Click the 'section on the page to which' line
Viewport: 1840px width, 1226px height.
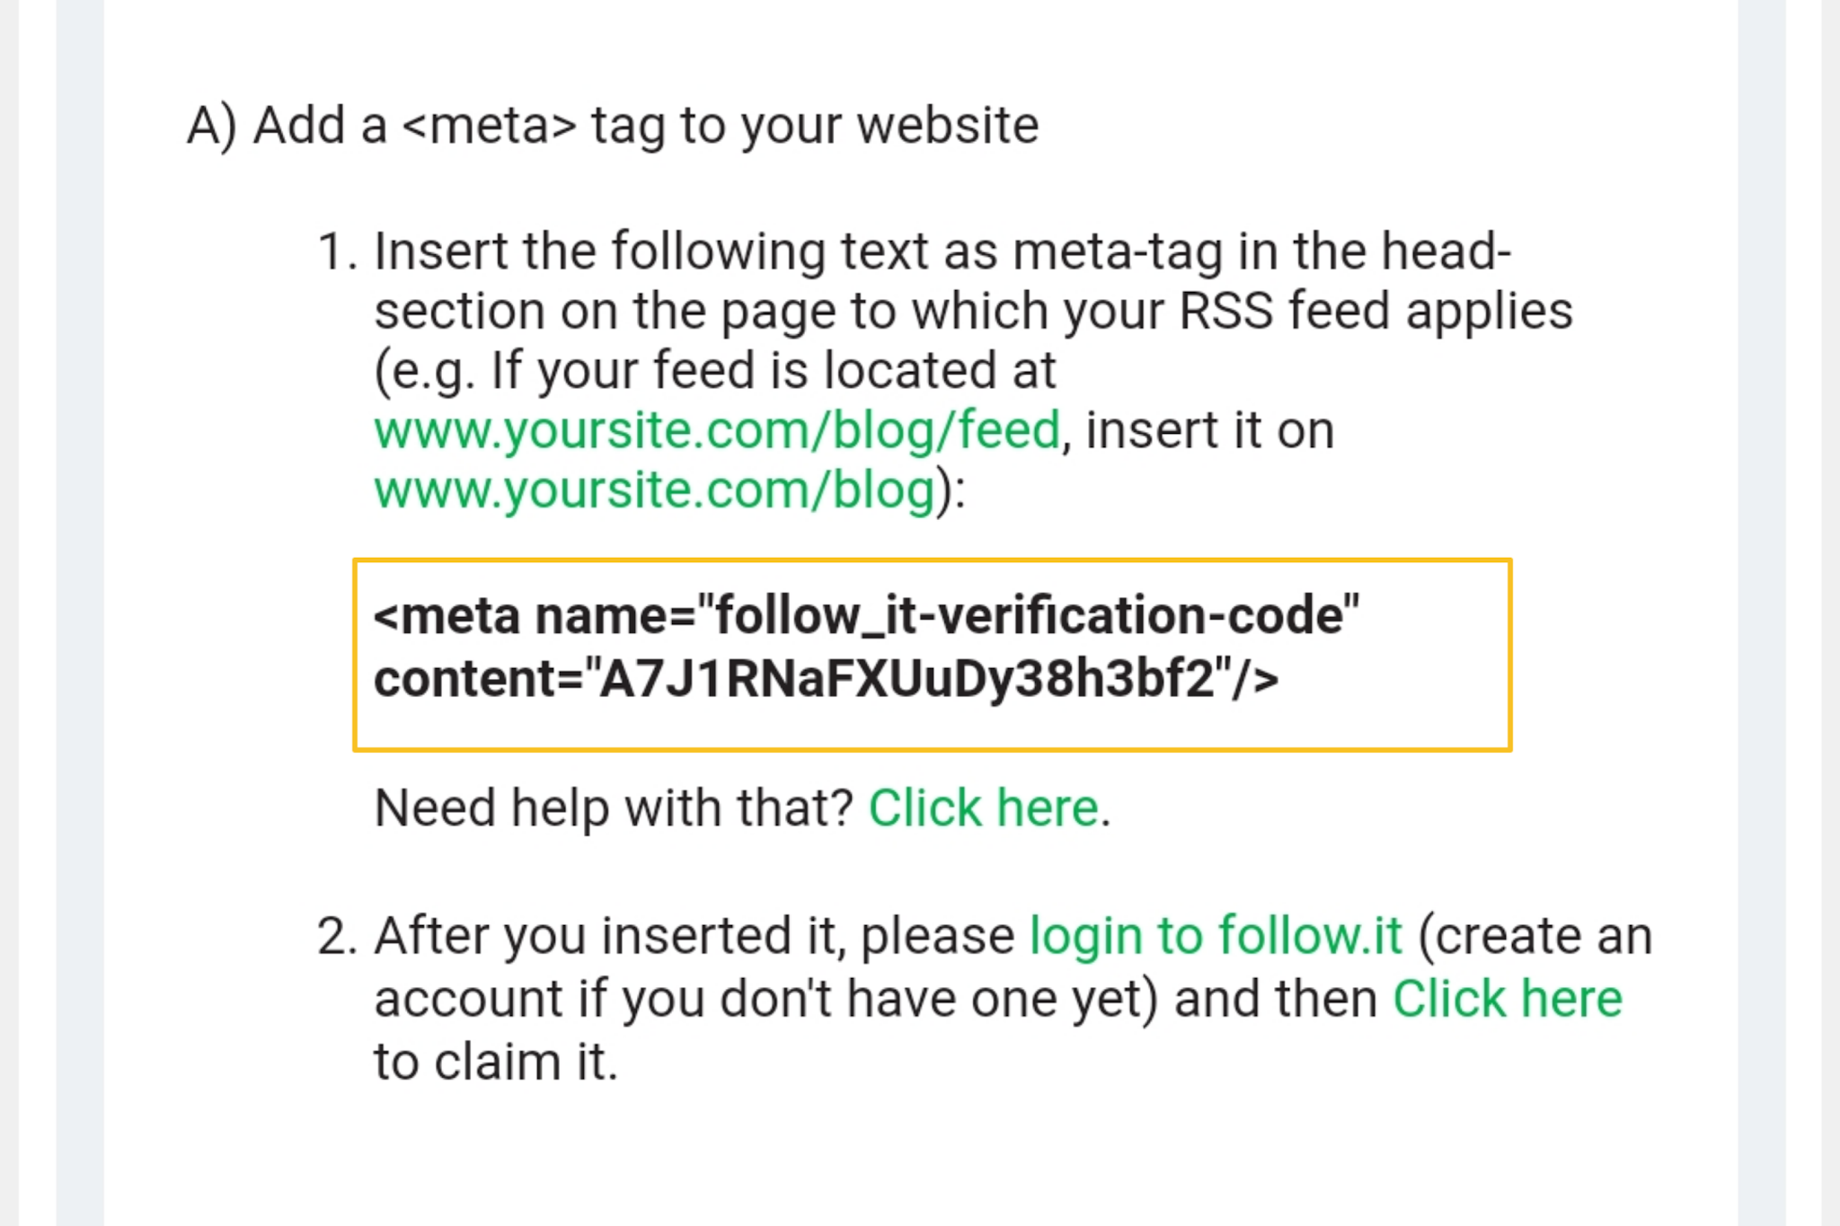[x=974, y=312]
